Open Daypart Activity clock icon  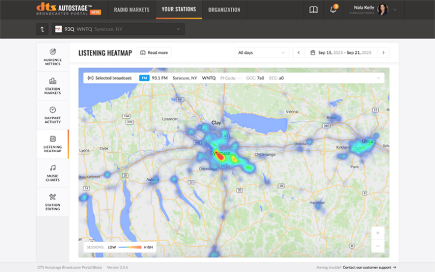(53, 110)
